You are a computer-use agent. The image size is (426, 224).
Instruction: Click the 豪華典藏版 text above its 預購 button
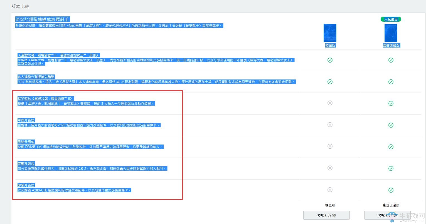point(391,205)
